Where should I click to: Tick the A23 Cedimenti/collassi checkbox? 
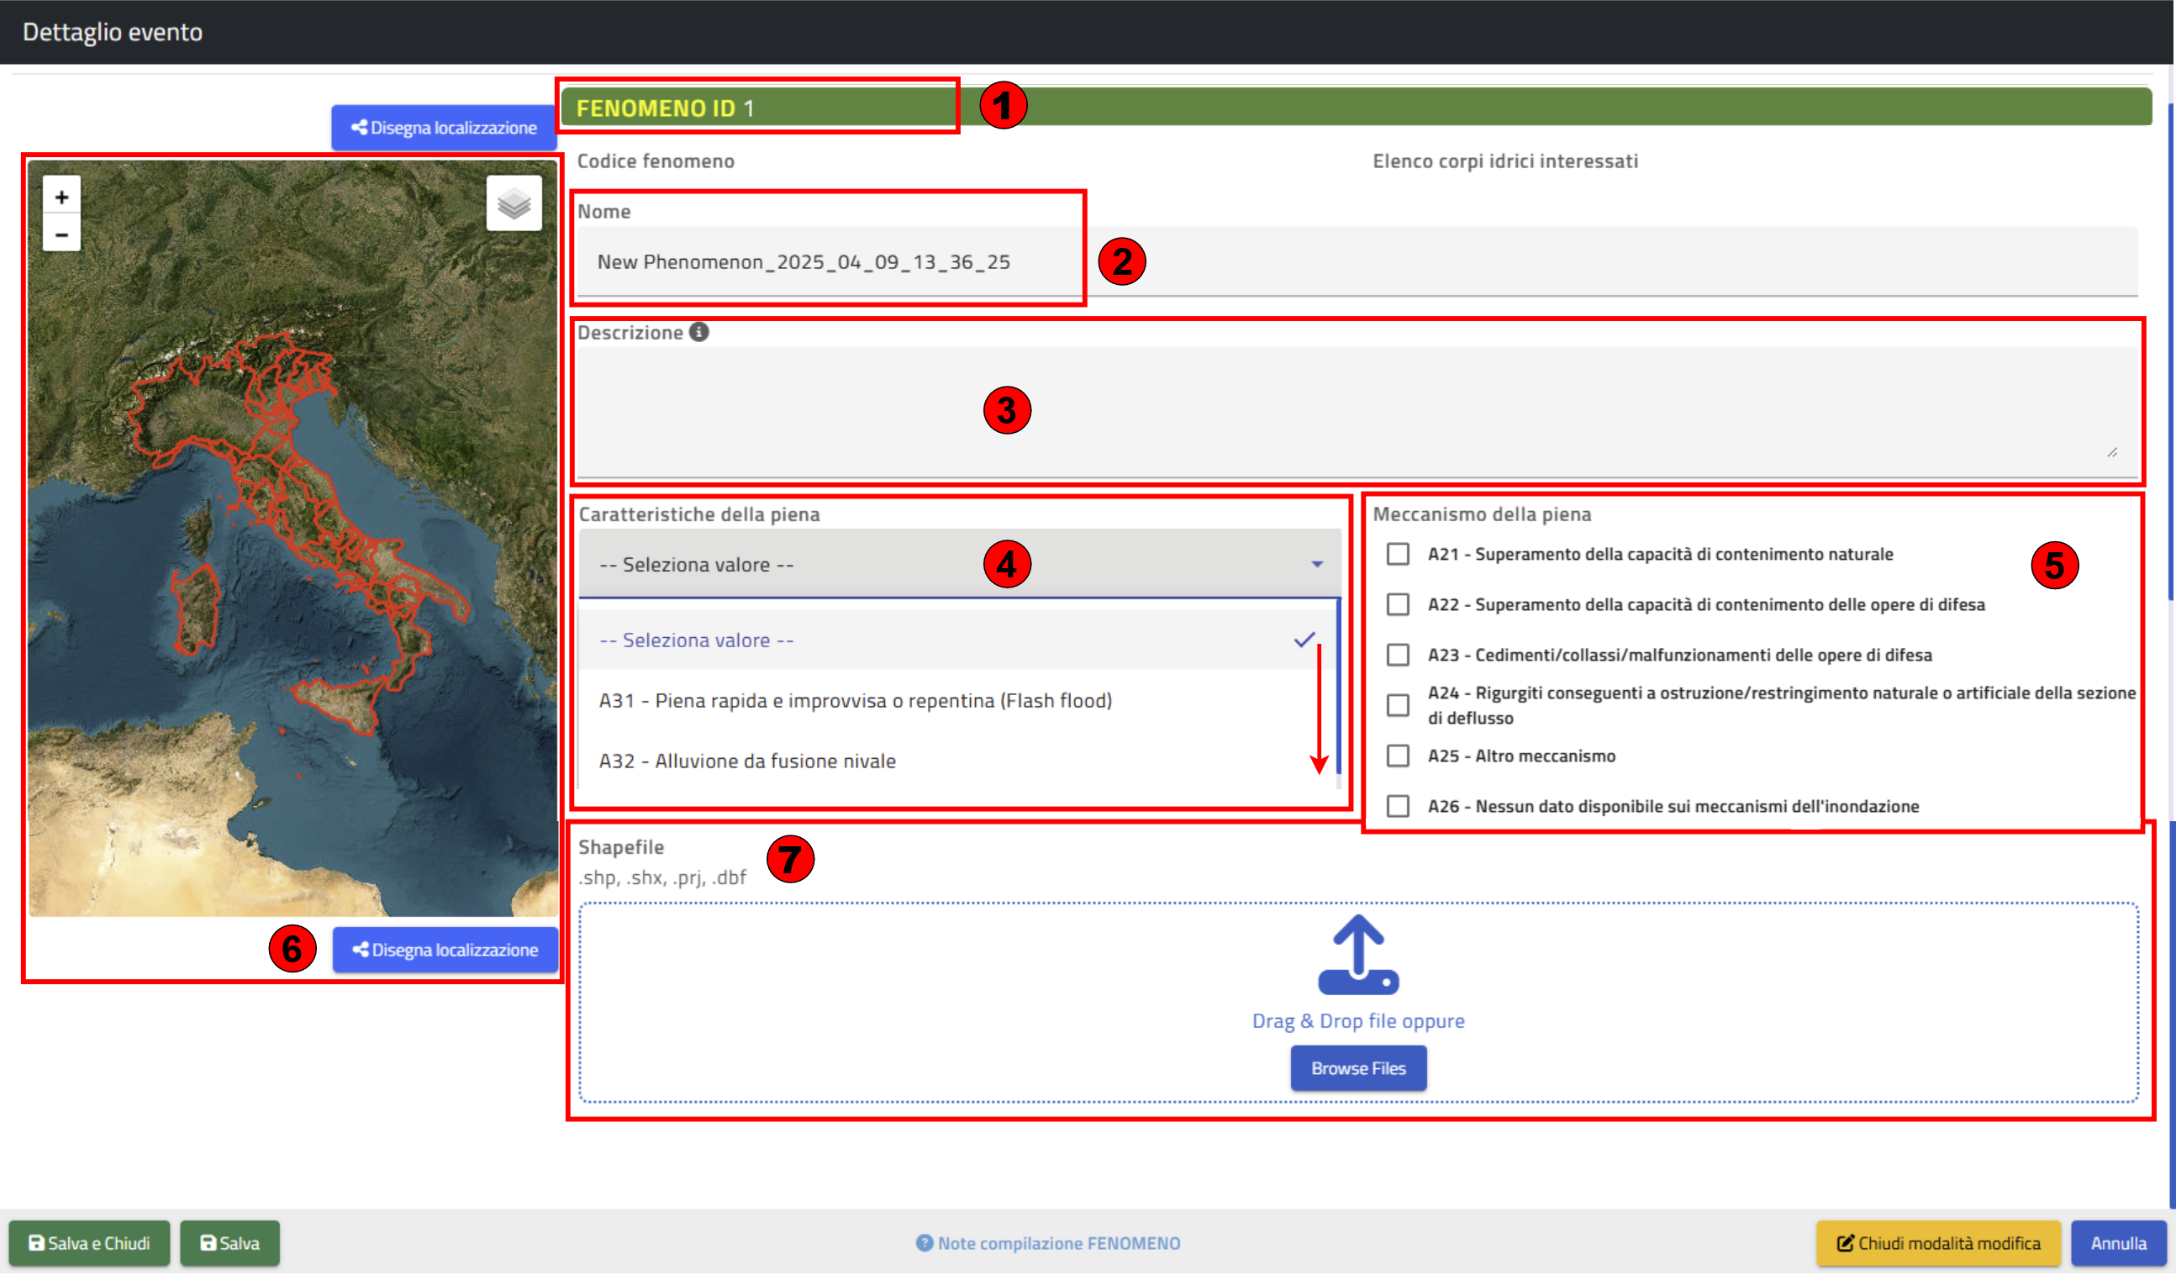pyautogui.click(x=1397, y=656)
